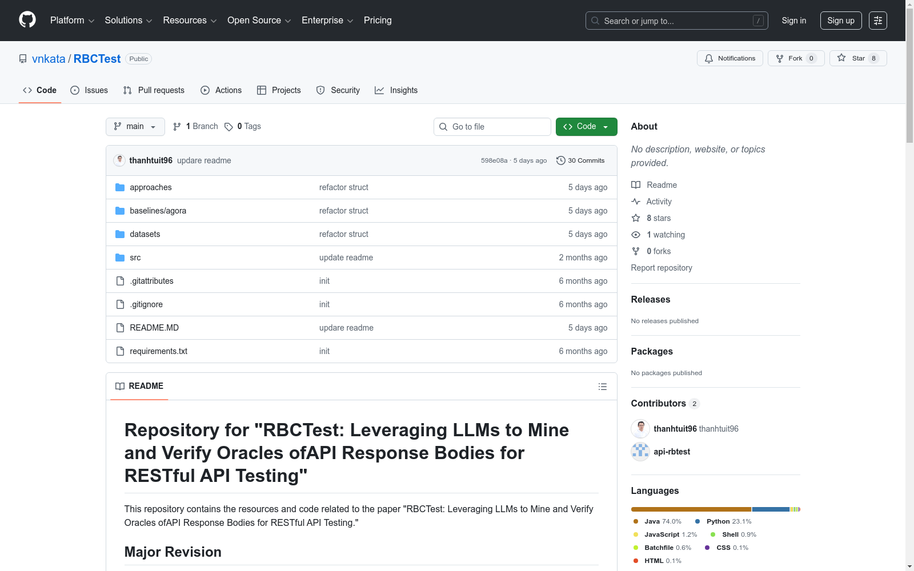Open the 'updare readme' commit message

(x=204, y=160)
